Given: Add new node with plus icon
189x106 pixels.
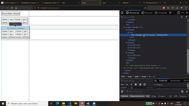Looking at the screenshot, I should (182, 17).
